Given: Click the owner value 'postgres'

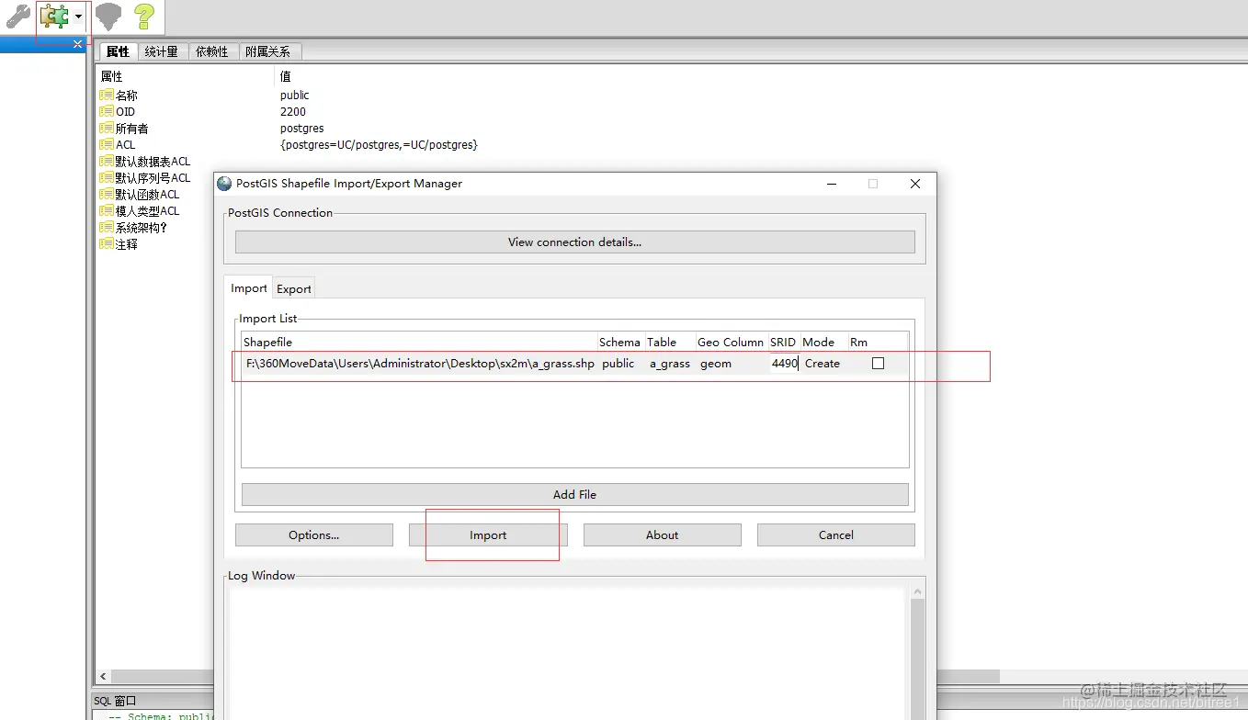Looking at the screenshot, I should (302, 128).
